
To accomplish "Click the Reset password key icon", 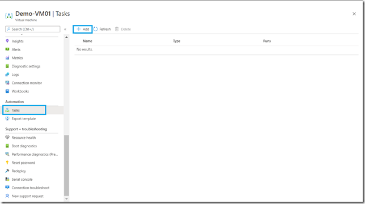I will pos(7,163).
